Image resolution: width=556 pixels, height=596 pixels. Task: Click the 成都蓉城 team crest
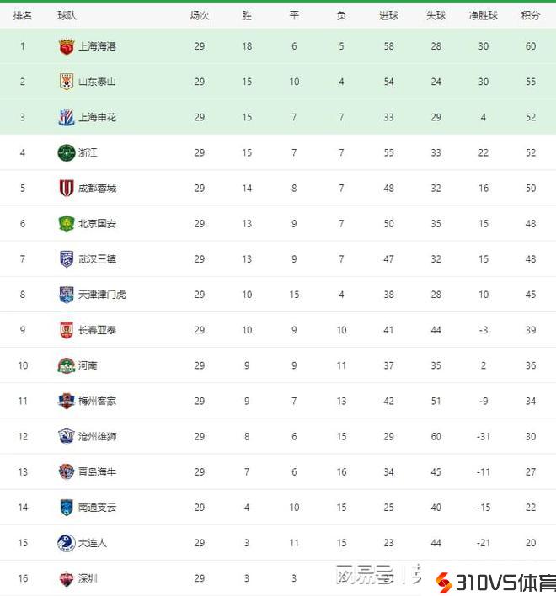point(67,189)
